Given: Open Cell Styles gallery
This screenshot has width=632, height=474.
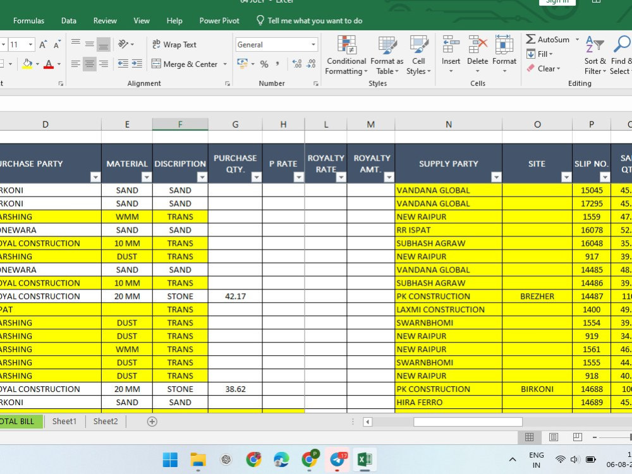Looking at the screenshot, I should (x=418, y=56).
